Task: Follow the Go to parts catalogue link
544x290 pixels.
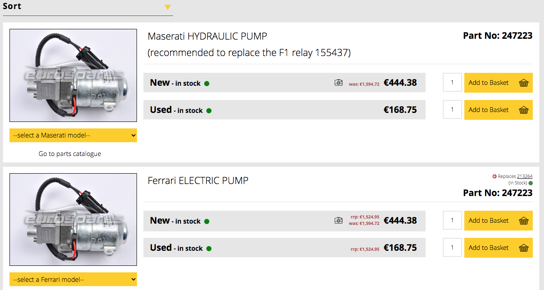Action: pos(70,154)
